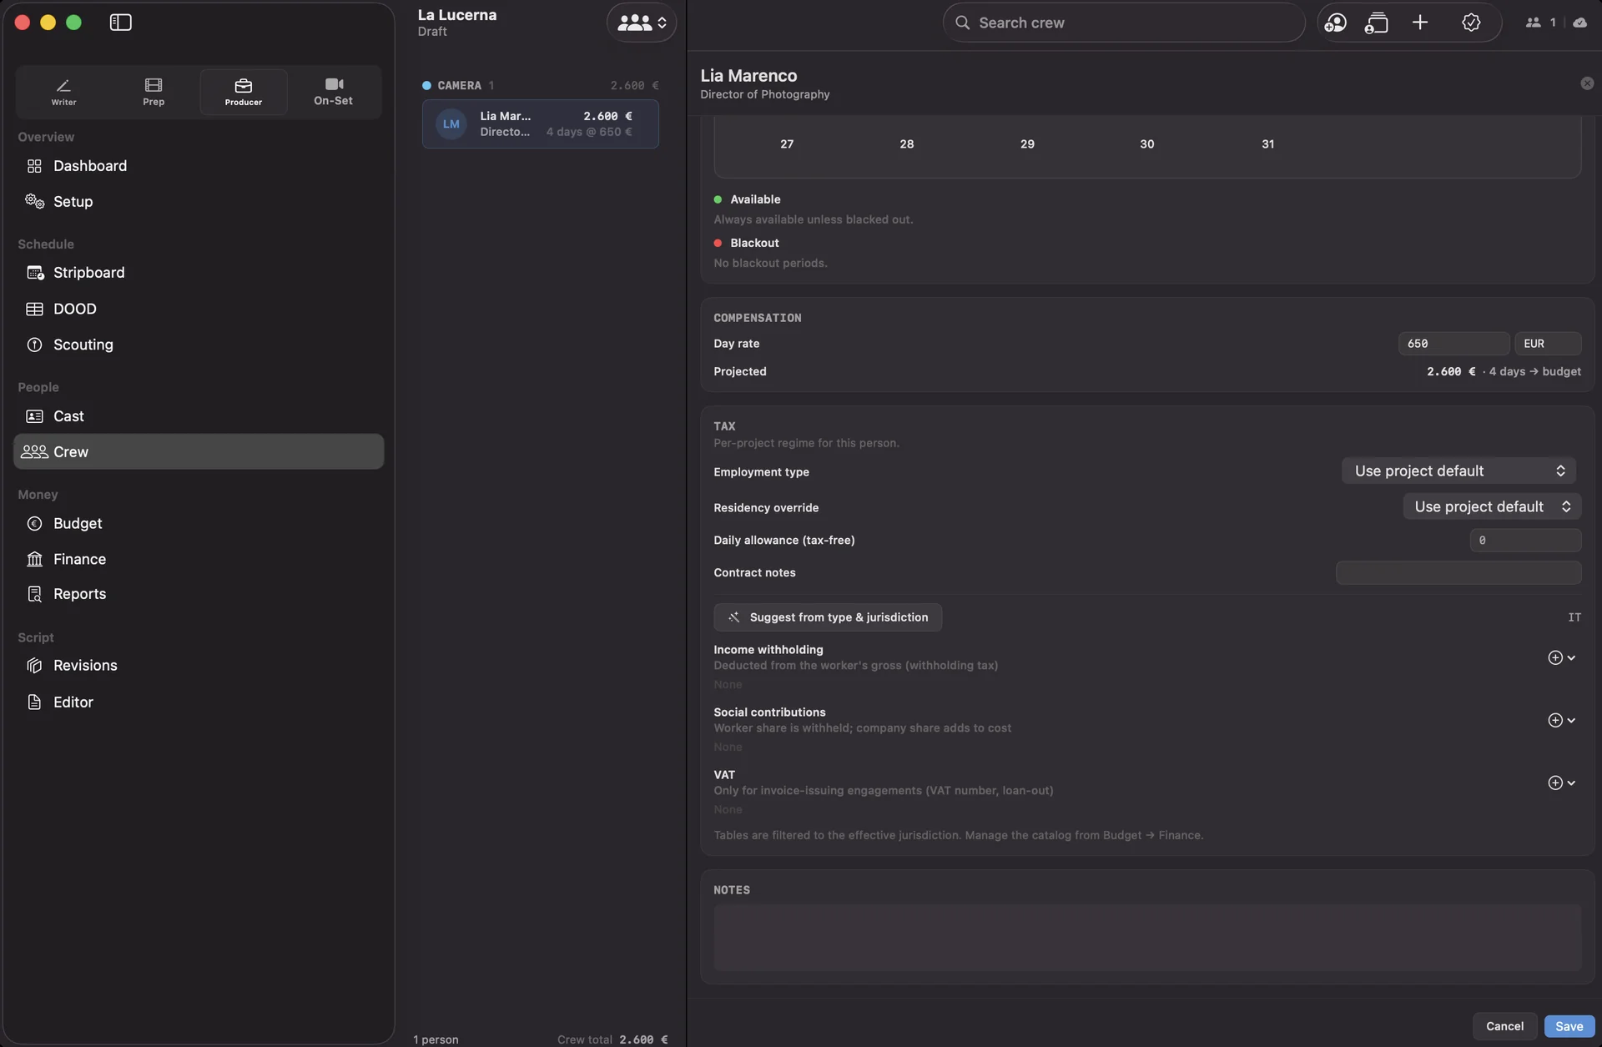Click the Notes text area
Viewport: 1602px width, 1047px height.
pos(1147,938)
